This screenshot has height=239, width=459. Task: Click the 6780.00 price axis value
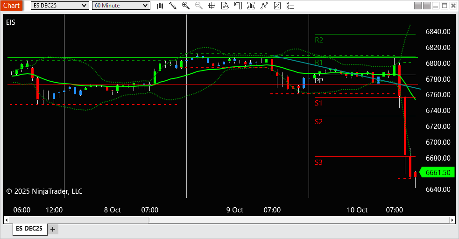438,79
